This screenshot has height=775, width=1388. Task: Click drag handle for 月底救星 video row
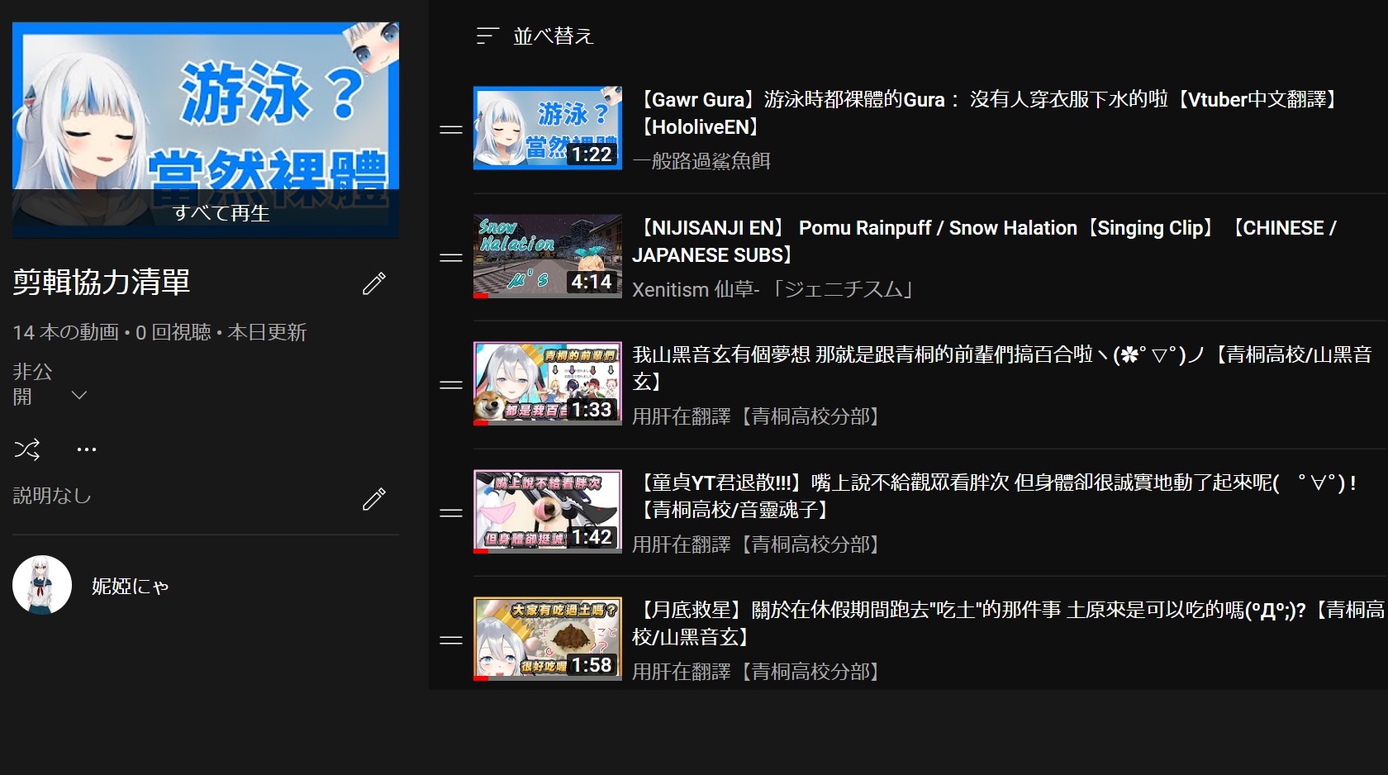[451, 640]
